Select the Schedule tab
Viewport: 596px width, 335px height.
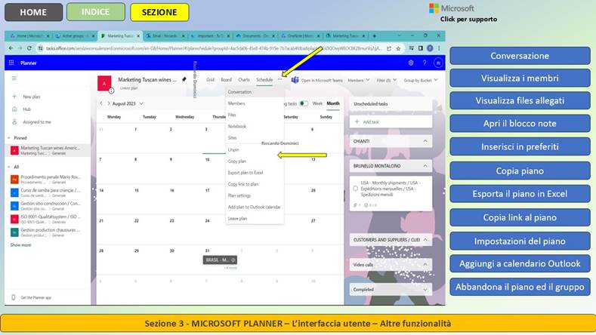coord(264,80)
